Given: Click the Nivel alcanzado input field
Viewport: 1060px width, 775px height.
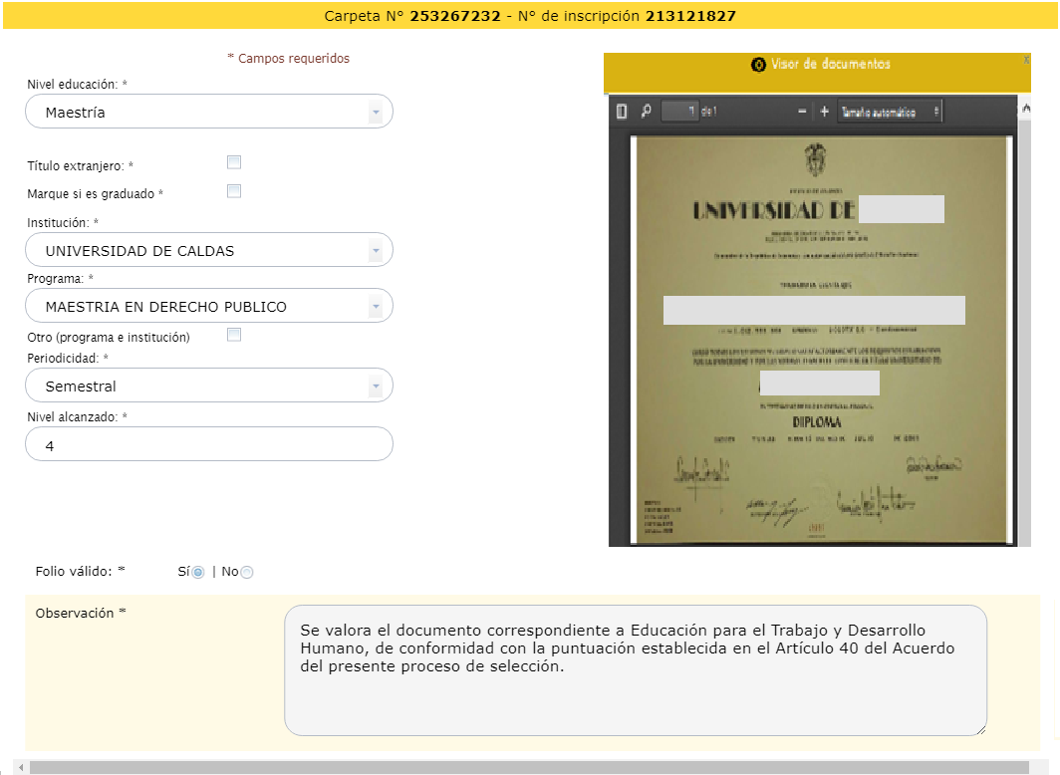Looking at the screenshot, I should click(209, 446).
